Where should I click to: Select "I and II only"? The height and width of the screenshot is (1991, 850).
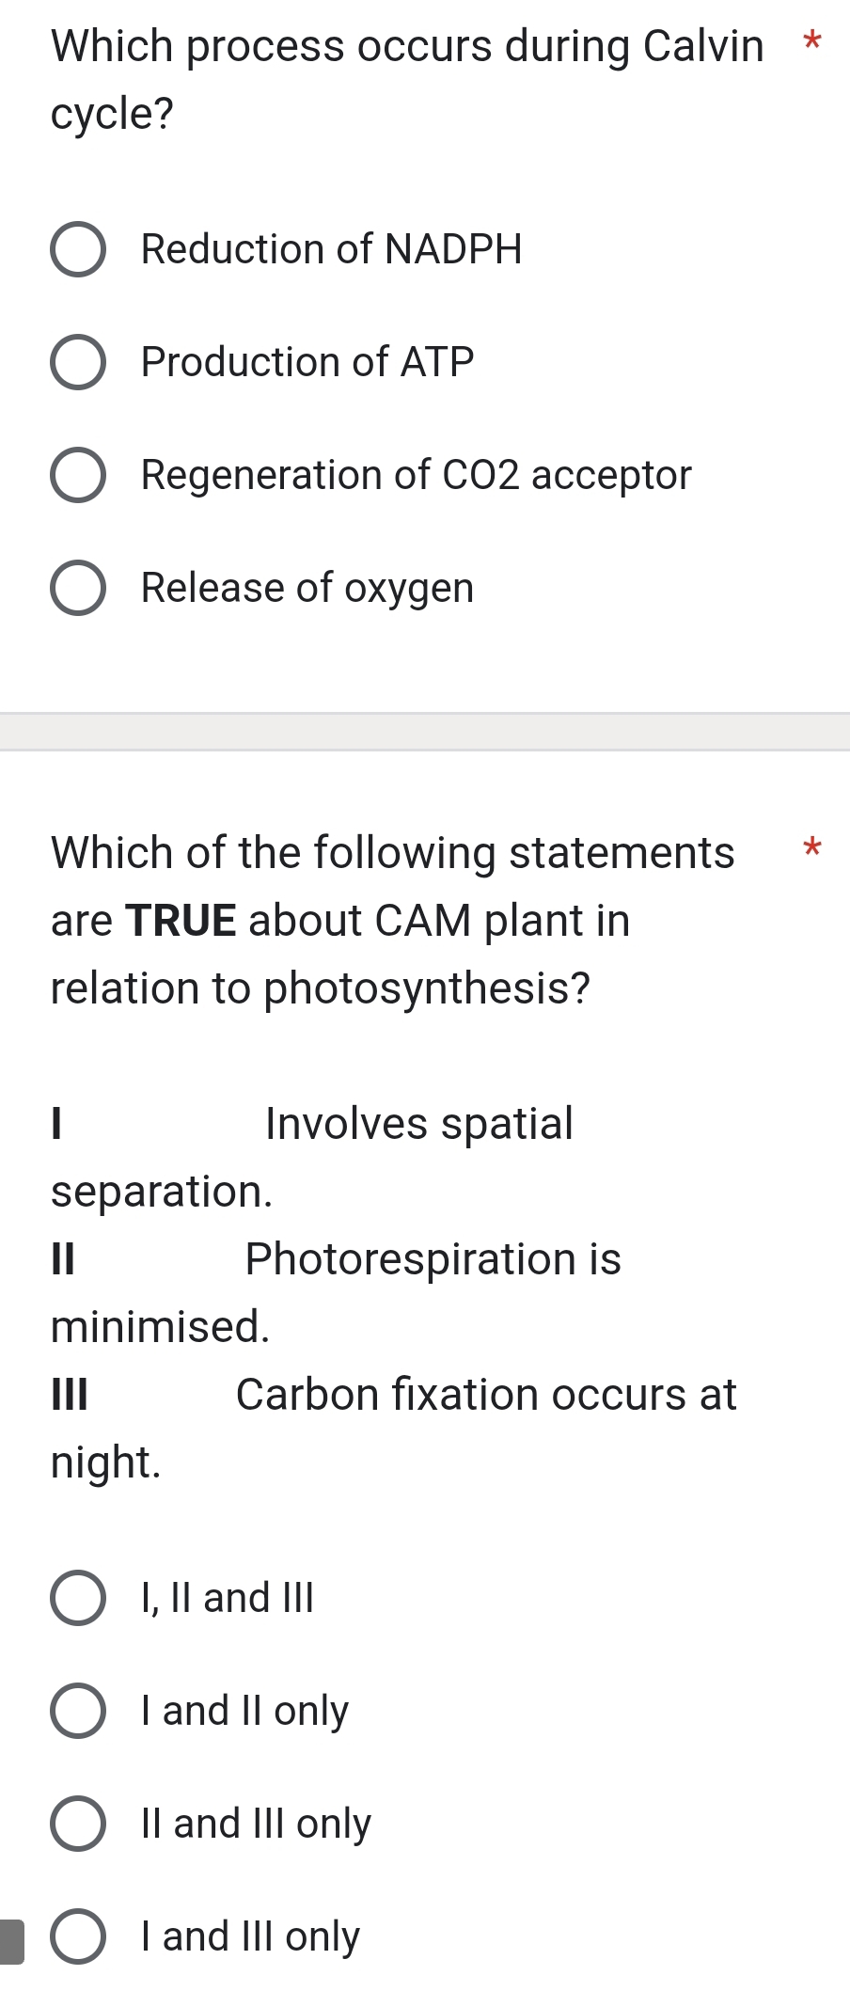(x=243, y=1711)
